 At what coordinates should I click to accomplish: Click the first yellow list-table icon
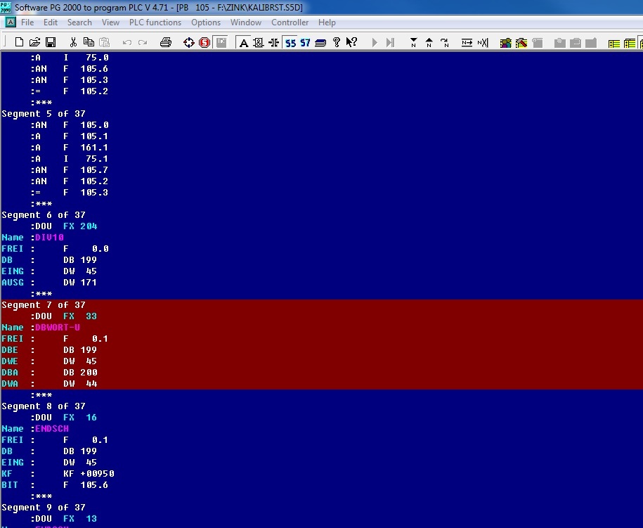(x=614, y=43)
